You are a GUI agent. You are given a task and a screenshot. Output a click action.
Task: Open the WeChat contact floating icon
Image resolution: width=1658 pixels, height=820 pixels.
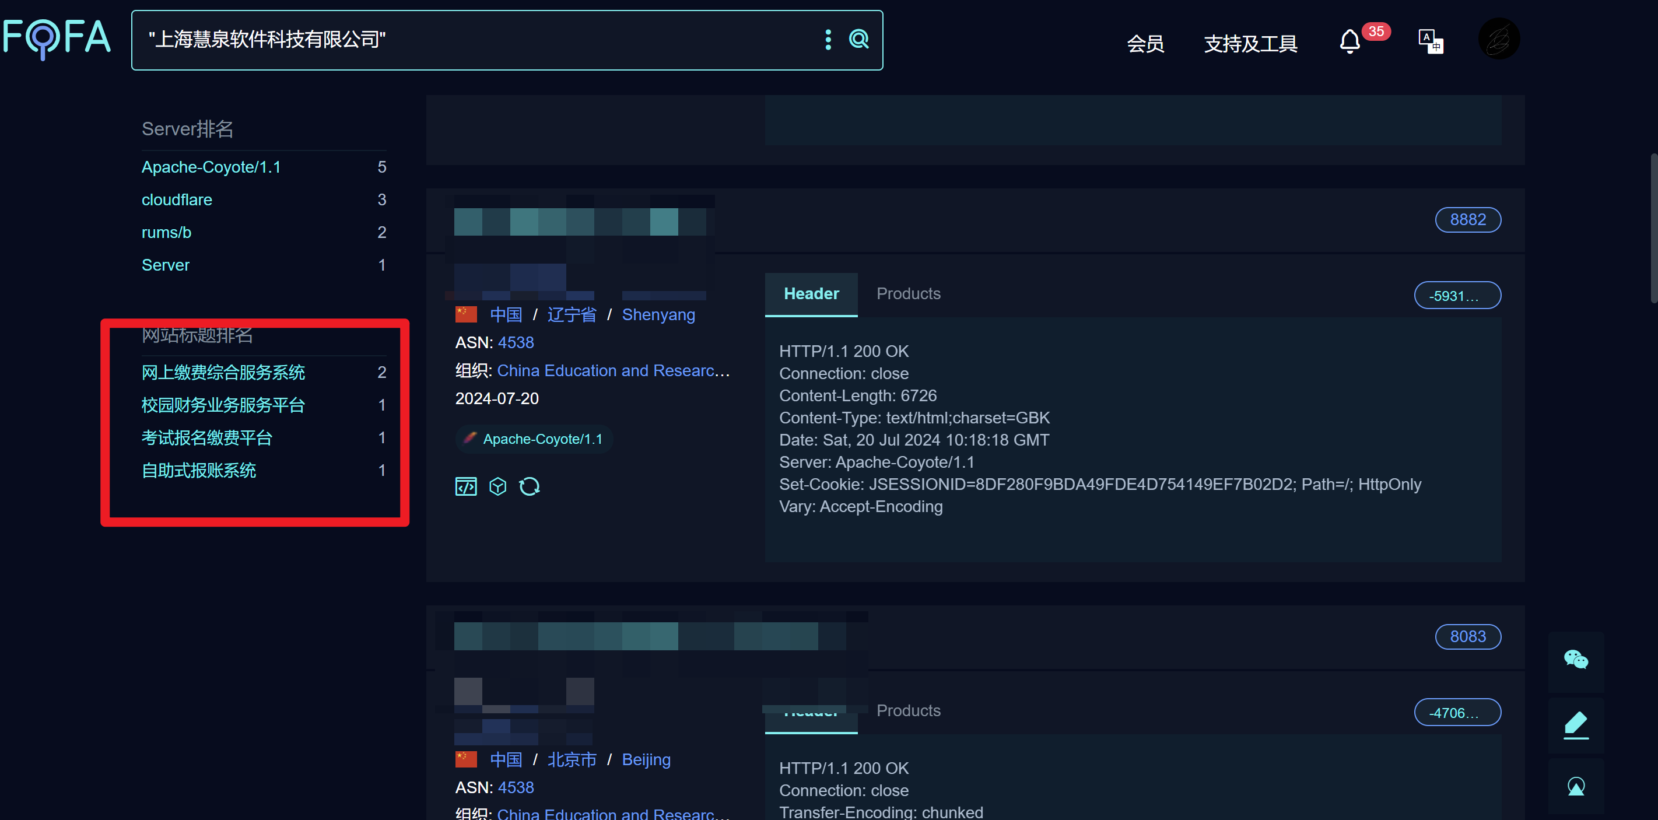(1576, 660)
